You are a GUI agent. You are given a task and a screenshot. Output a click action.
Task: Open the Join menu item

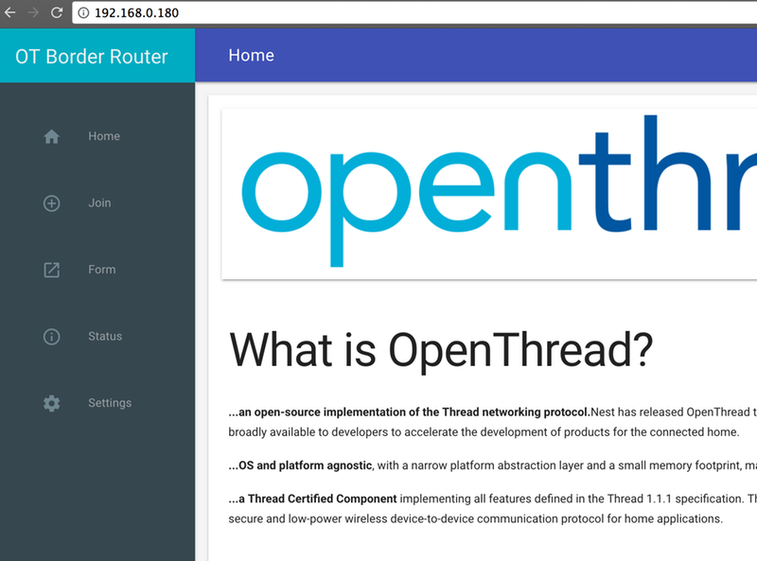click(99, 202)
